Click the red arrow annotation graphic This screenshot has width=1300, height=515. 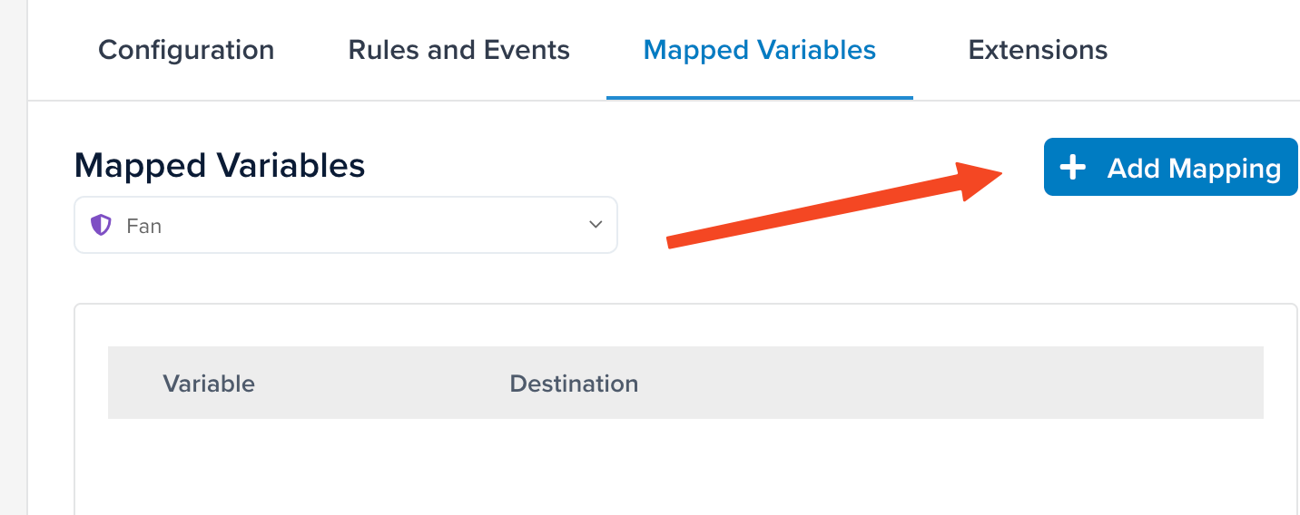834,204
